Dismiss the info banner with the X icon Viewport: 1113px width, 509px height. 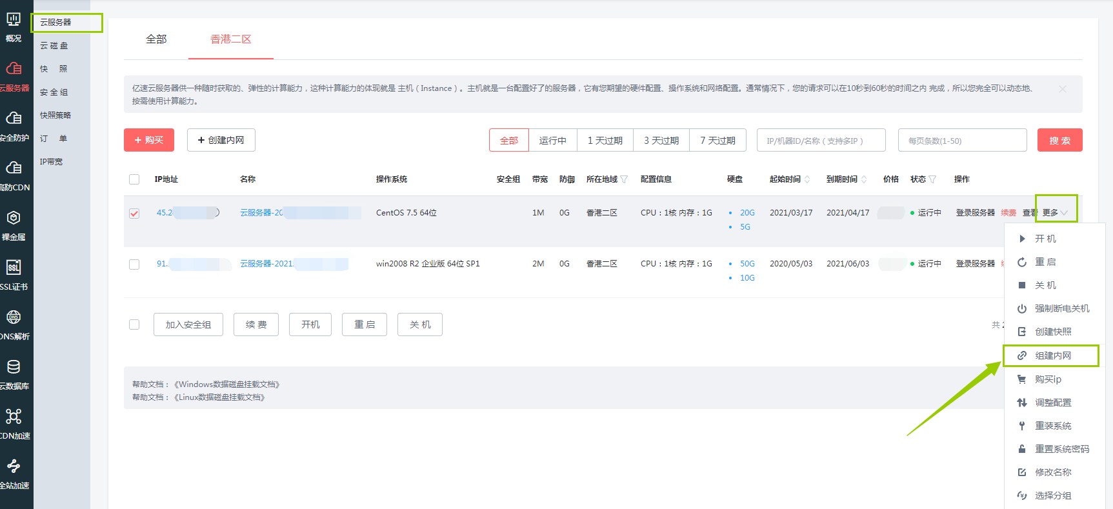[x=1063, y=89]
